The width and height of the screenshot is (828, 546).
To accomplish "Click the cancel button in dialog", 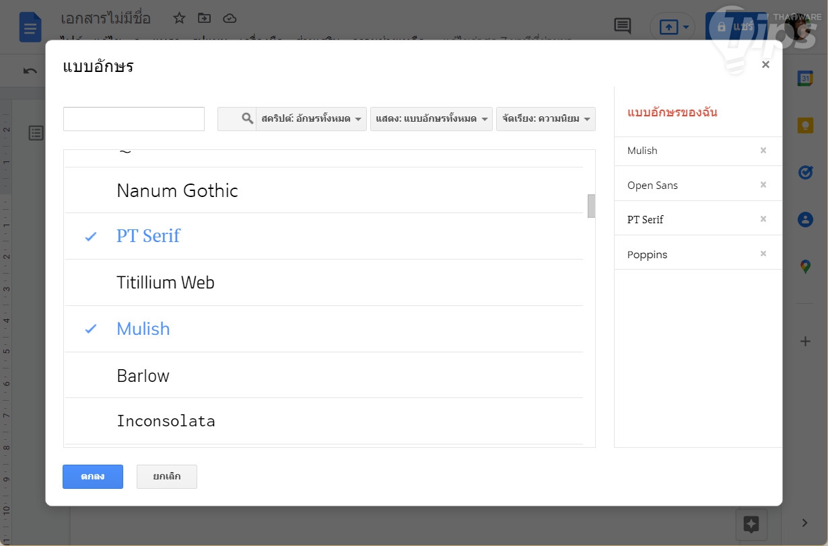I will click(167, 476).
